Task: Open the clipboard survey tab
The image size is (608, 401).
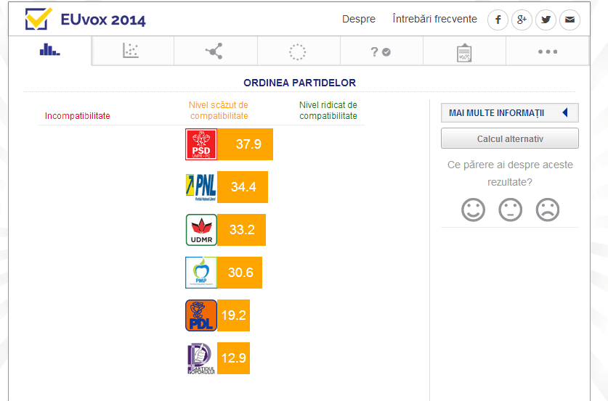Action: 464,51
